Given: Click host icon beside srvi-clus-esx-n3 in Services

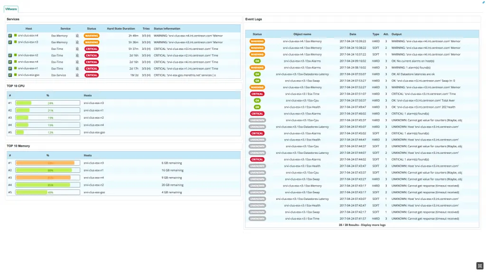Looking at the screenshot, I should pos(10,42).
